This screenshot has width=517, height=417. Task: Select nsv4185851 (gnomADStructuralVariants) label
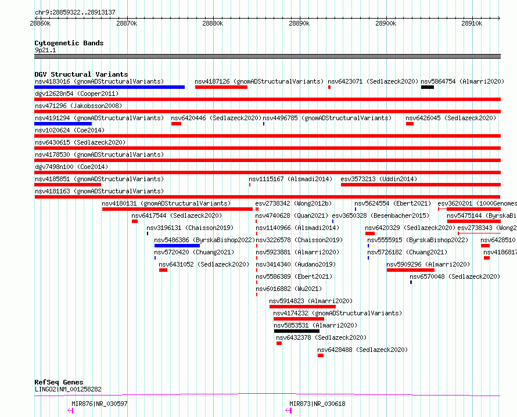coord(99,179)
